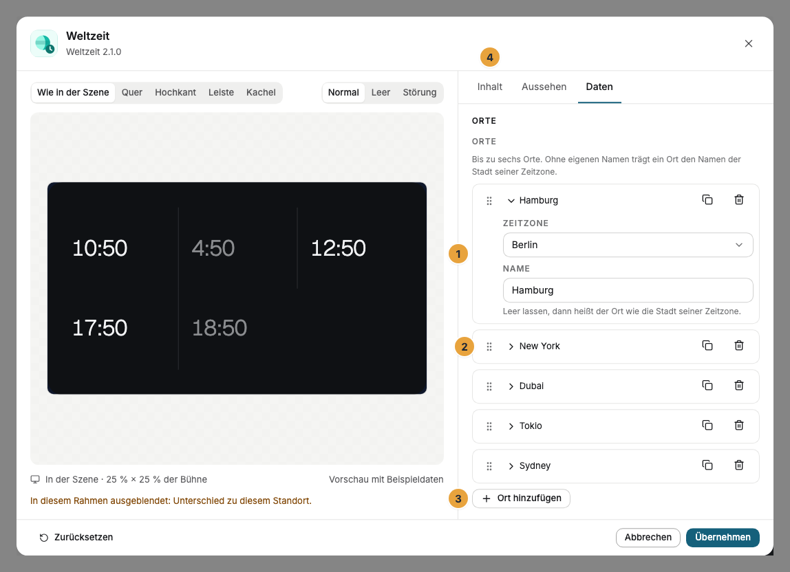Delete the Dubai location
Image resolution: width=790 pixels, height=572 pixels.
[738, 385]
